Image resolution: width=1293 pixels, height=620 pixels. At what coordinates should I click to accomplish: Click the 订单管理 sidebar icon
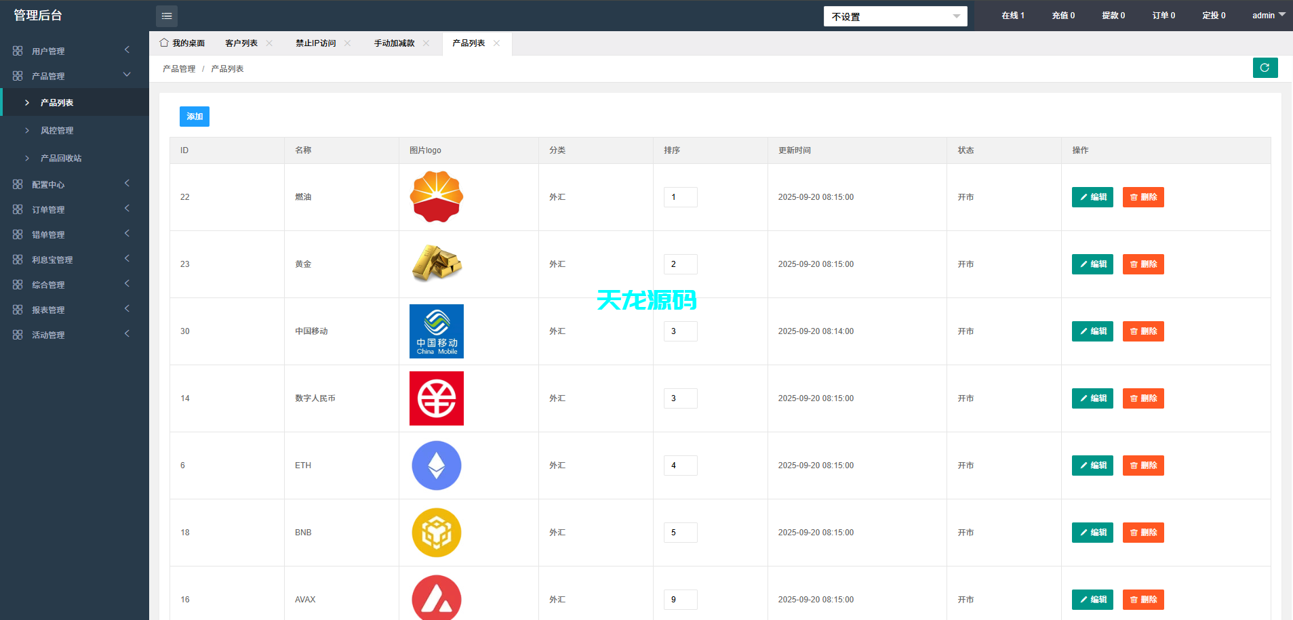click(17, 209)
